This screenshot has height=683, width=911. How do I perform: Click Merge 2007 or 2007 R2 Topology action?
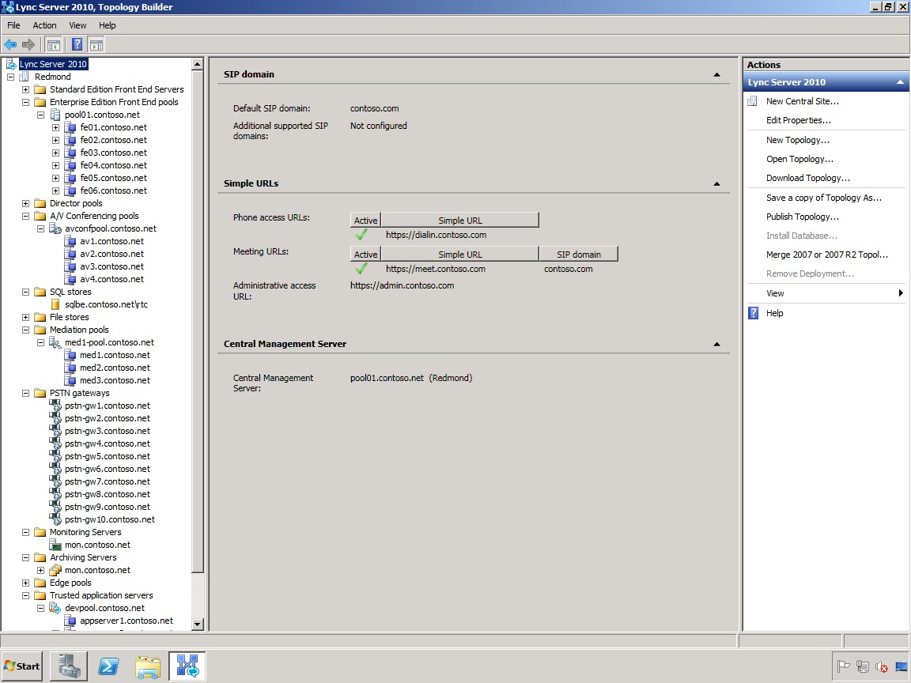[x=826, y=255]
